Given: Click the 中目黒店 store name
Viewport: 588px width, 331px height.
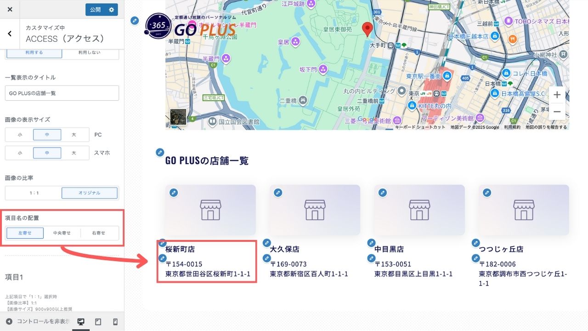Looking at the screenshot, I should tap(389, 249).
